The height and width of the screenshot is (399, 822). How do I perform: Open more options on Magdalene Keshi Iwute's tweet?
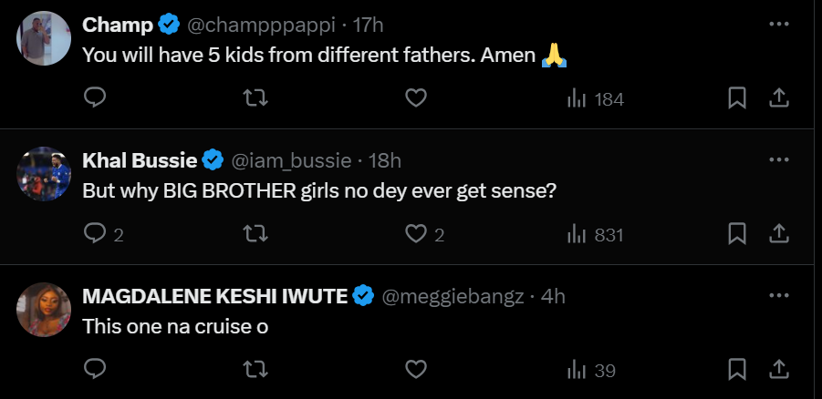(778, 295)
